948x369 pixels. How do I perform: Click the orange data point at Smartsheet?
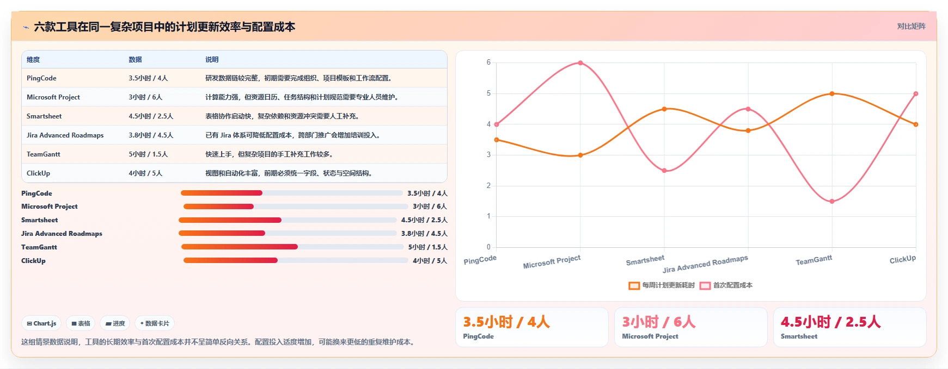point(664,109)
